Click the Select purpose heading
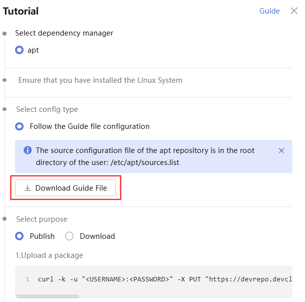Screen dimensions: 305x302 coord(42,219)
